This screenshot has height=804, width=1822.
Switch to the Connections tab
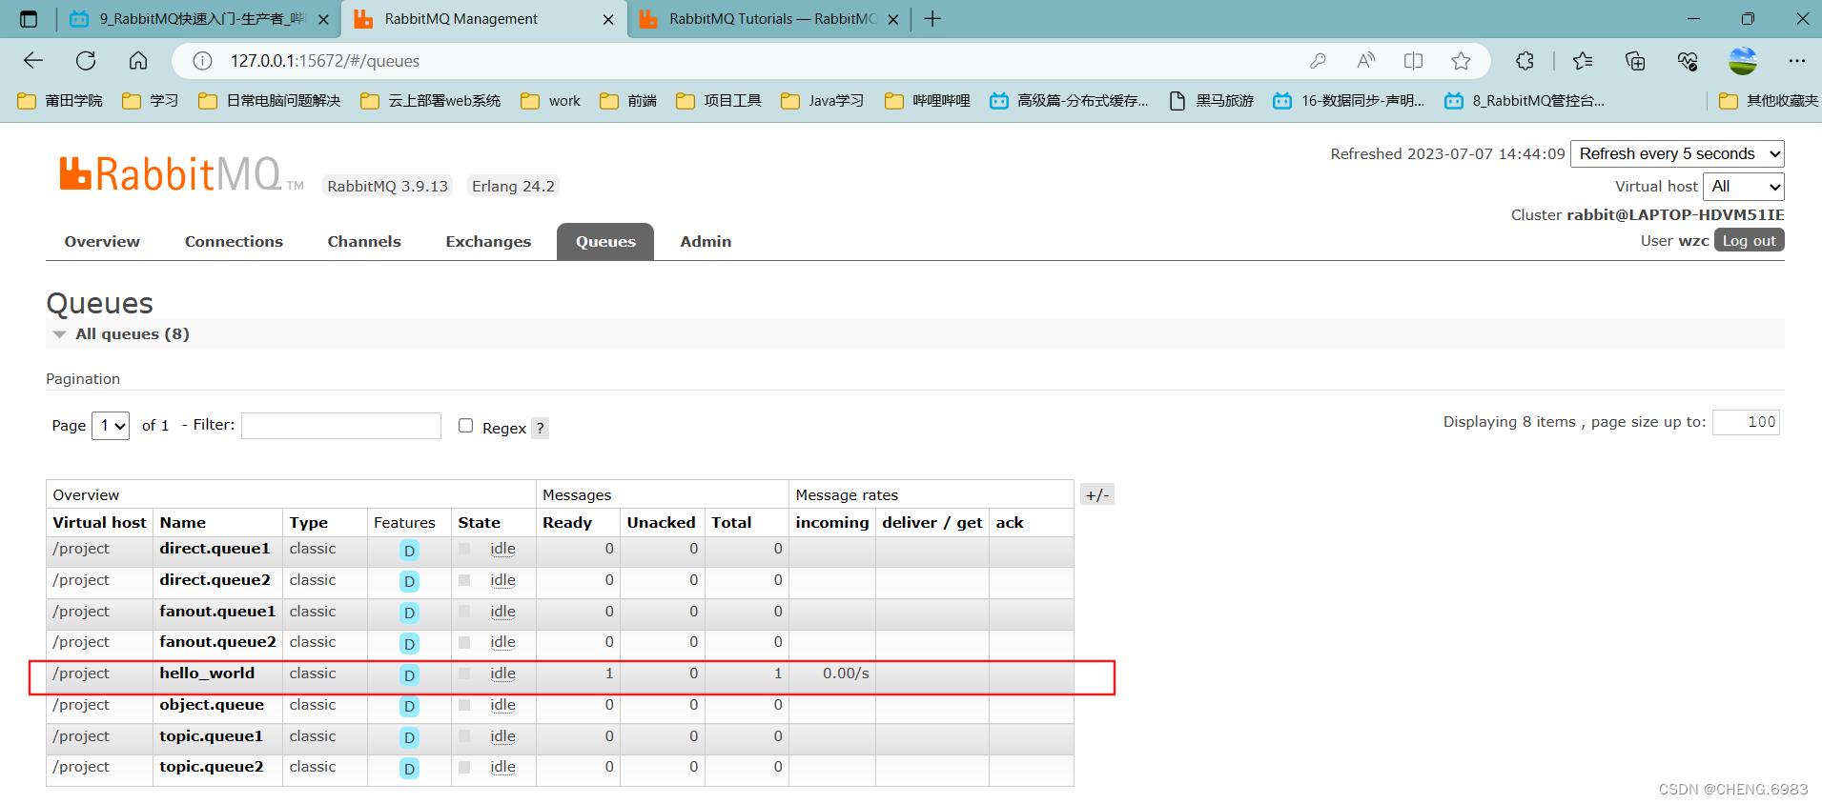point(234,242)
